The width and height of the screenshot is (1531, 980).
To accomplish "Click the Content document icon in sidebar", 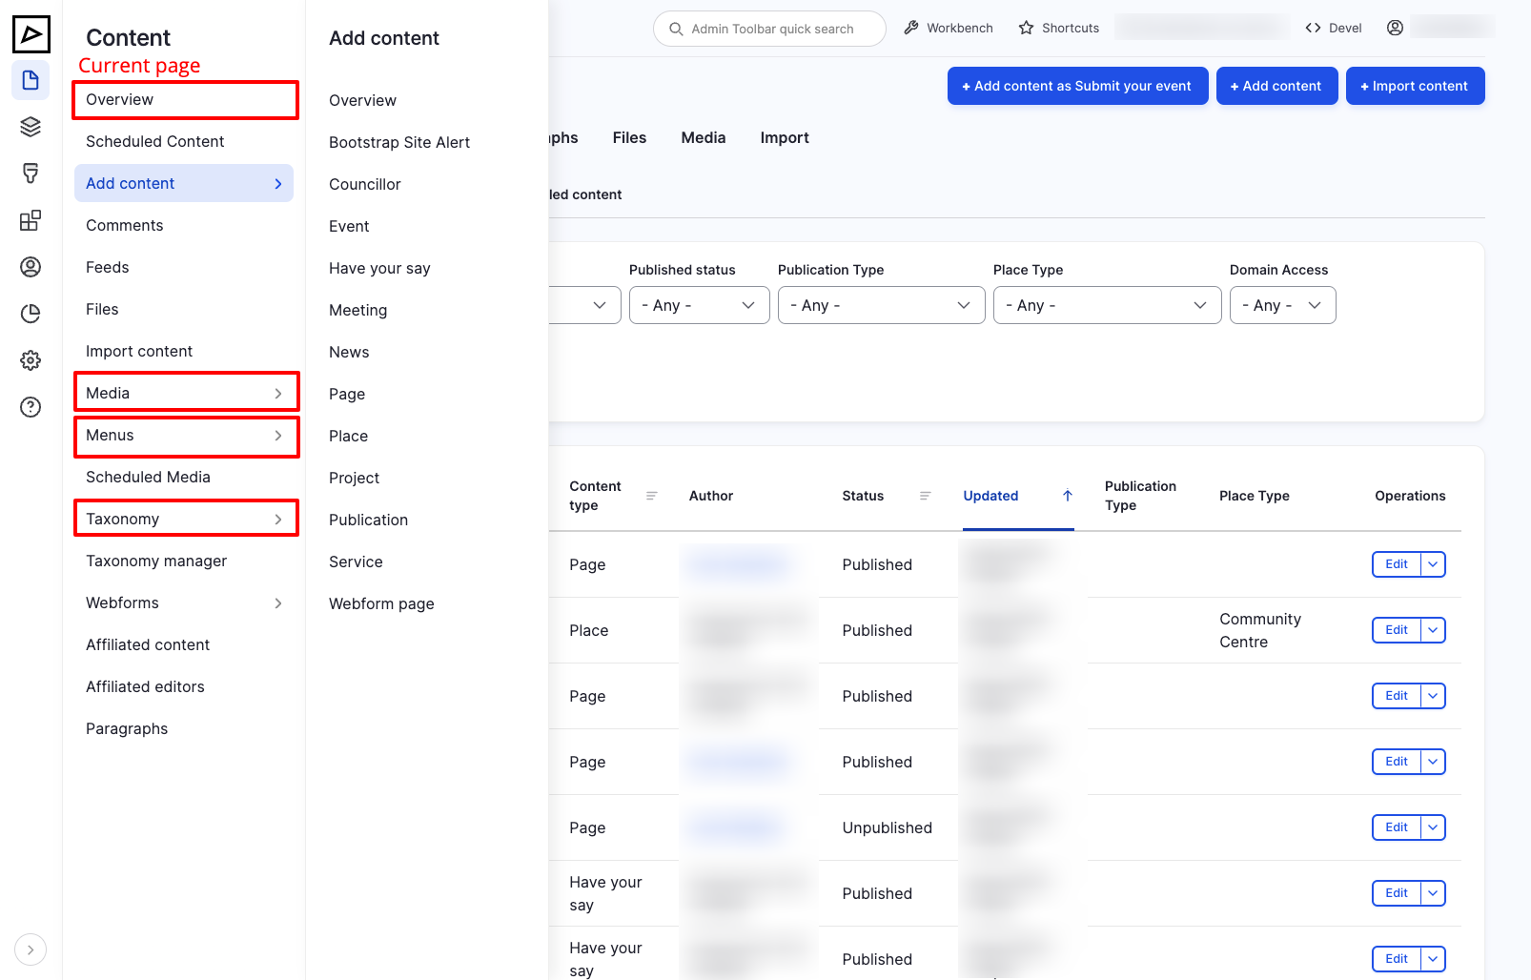I will click(31, 80).
